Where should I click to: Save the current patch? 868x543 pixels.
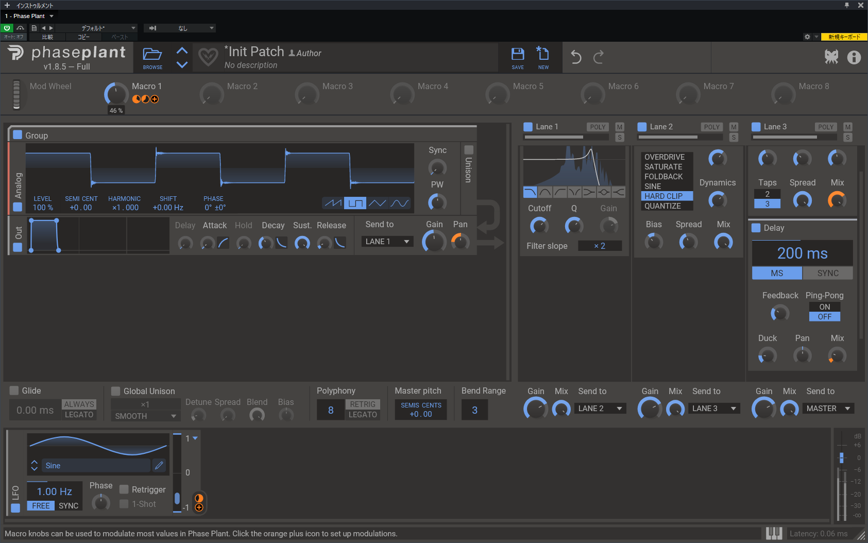[518, 58]
